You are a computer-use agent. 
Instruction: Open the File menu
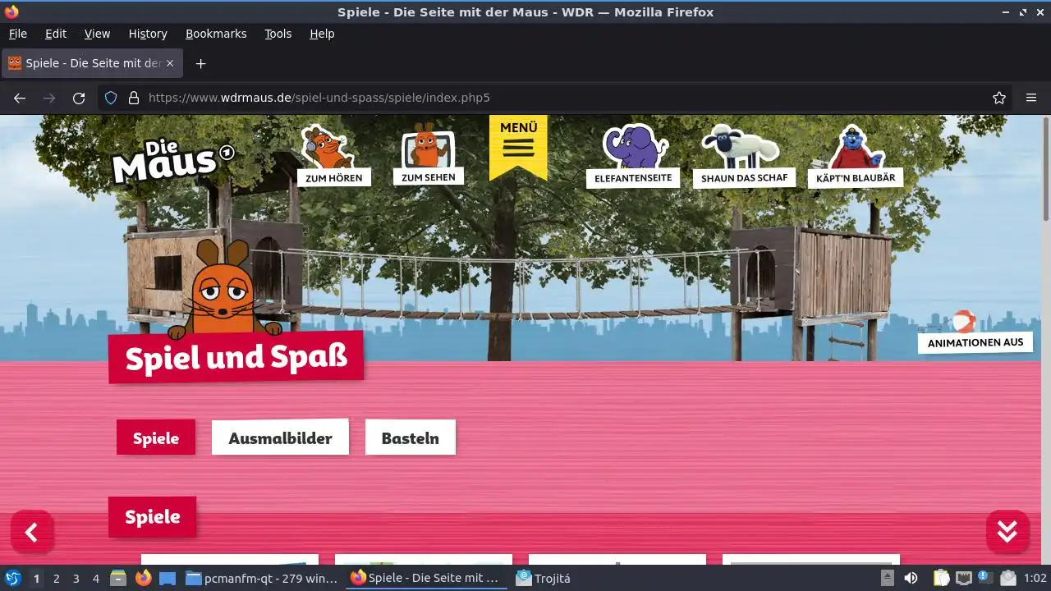[x=17, y=34]
